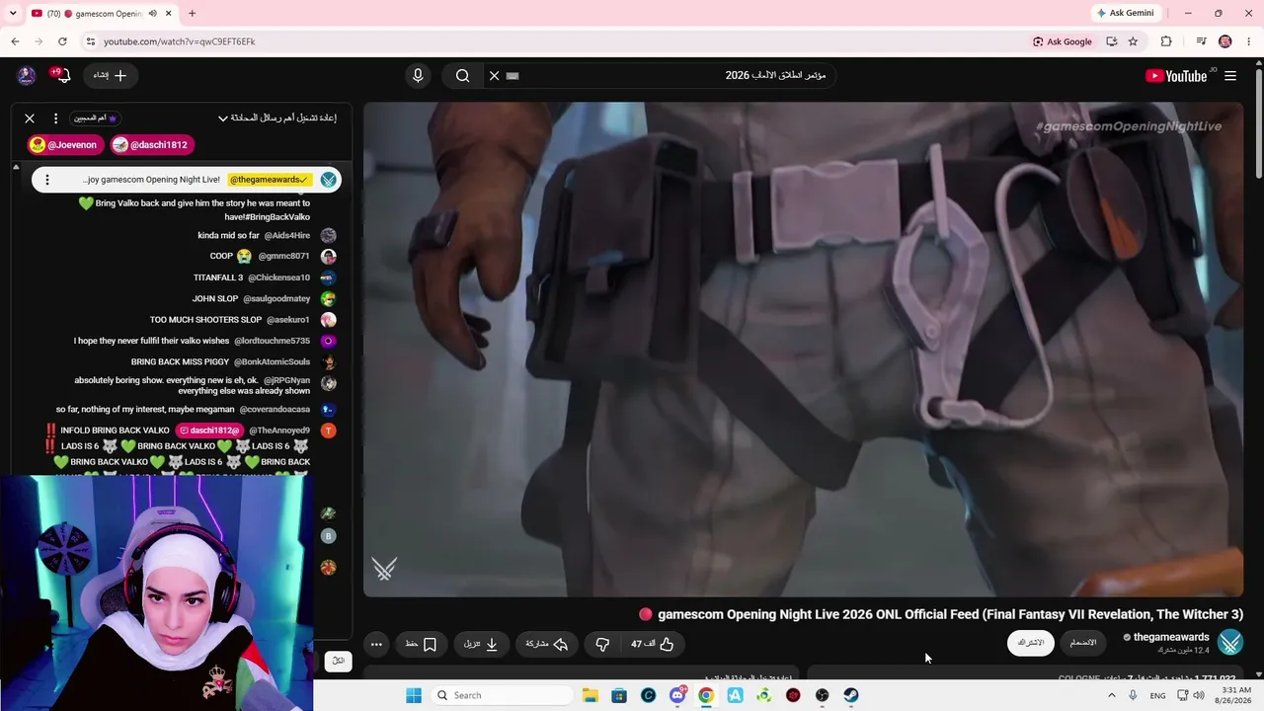Open more video actions ellipsis menu
This screenshot has height=711, width=1264.
(376, 644)
